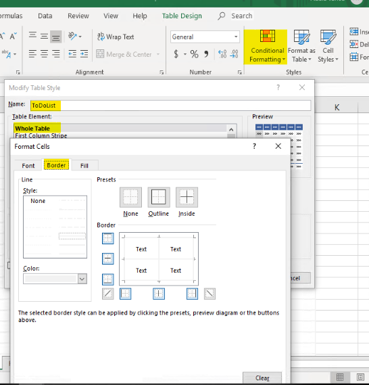This screenshot has height=385, width=369.
Task: Open the border Color dropdown
Action: click(82, 279)
